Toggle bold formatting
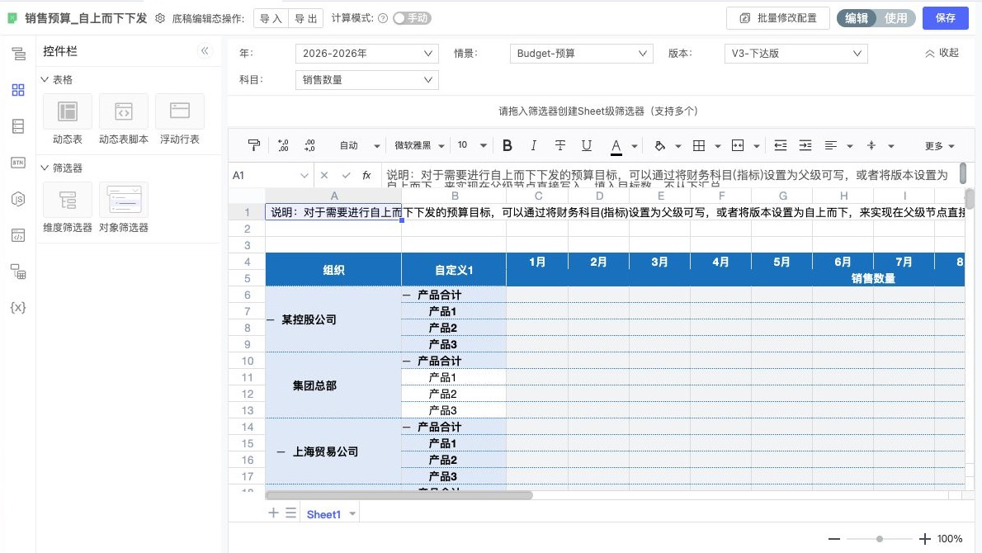This screenshot has width=982, height=553. point(508,145)
